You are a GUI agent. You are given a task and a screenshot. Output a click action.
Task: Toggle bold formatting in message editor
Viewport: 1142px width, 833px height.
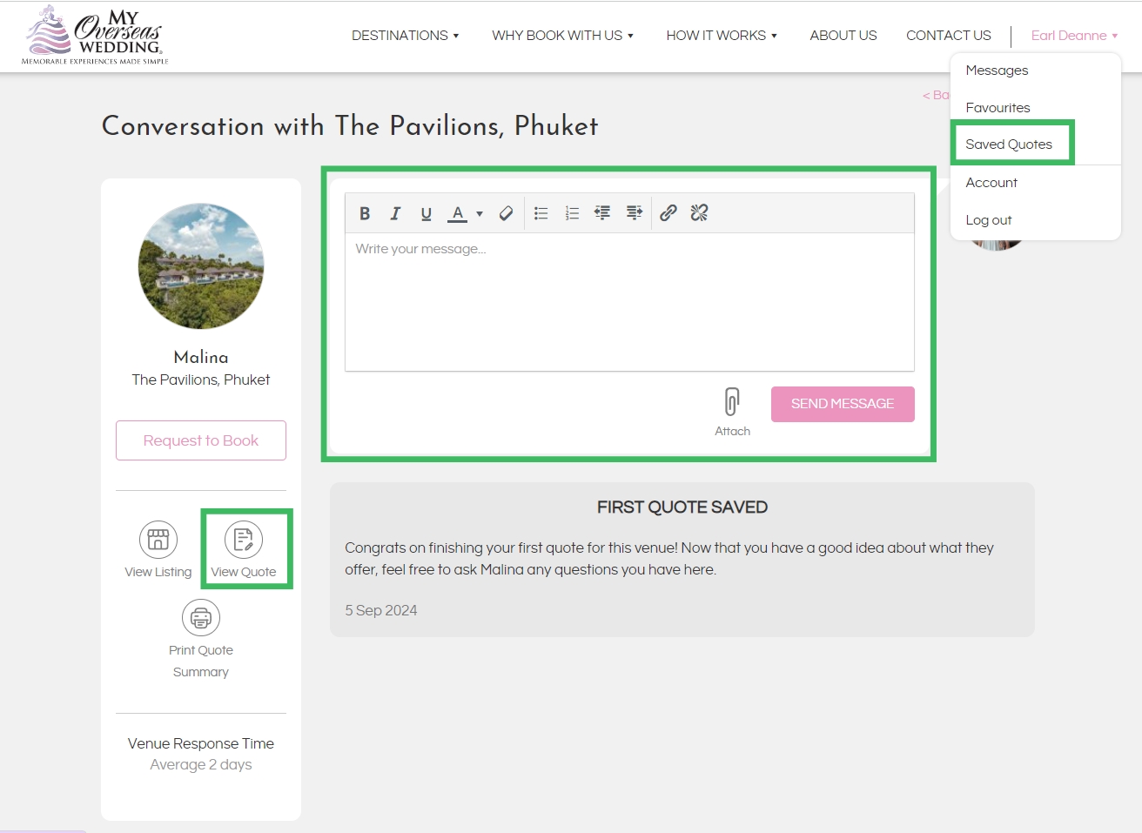[365, 213]
